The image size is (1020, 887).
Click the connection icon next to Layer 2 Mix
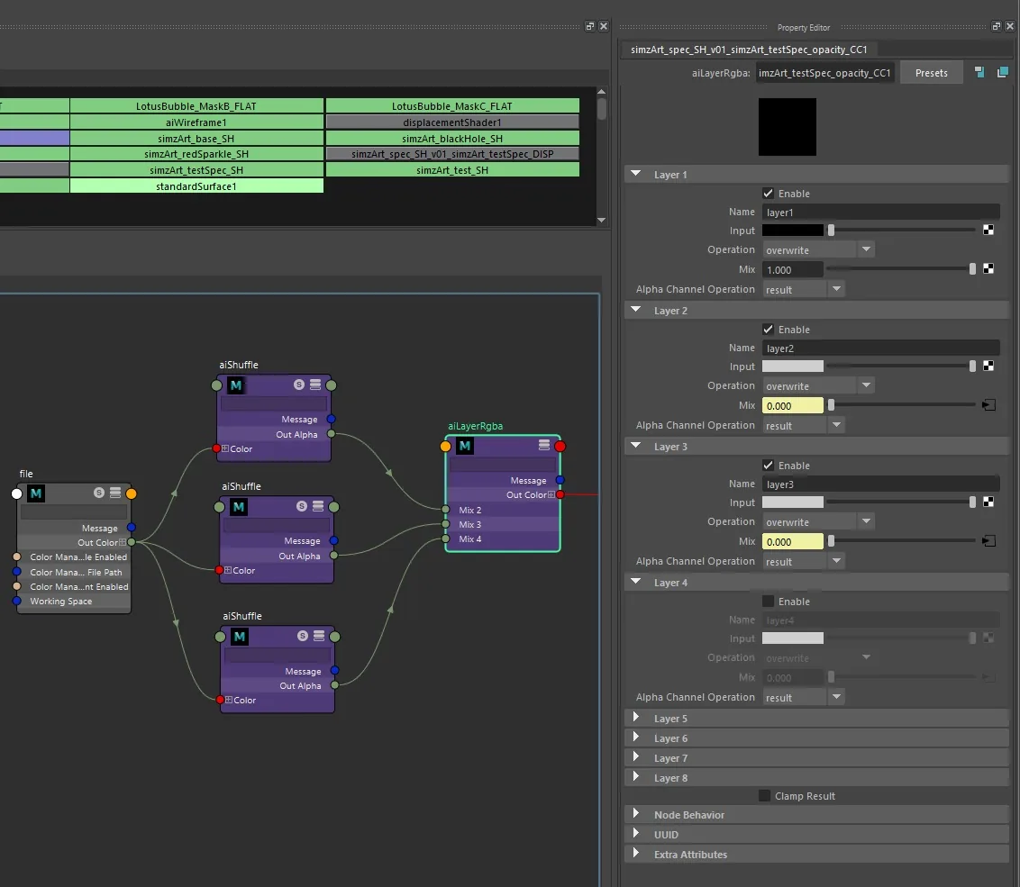pos(988,405)
